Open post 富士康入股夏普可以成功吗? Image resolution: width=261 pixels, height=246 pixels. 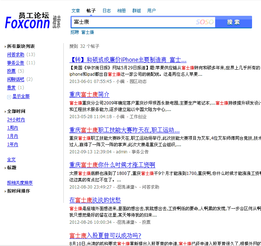(105, 236)
